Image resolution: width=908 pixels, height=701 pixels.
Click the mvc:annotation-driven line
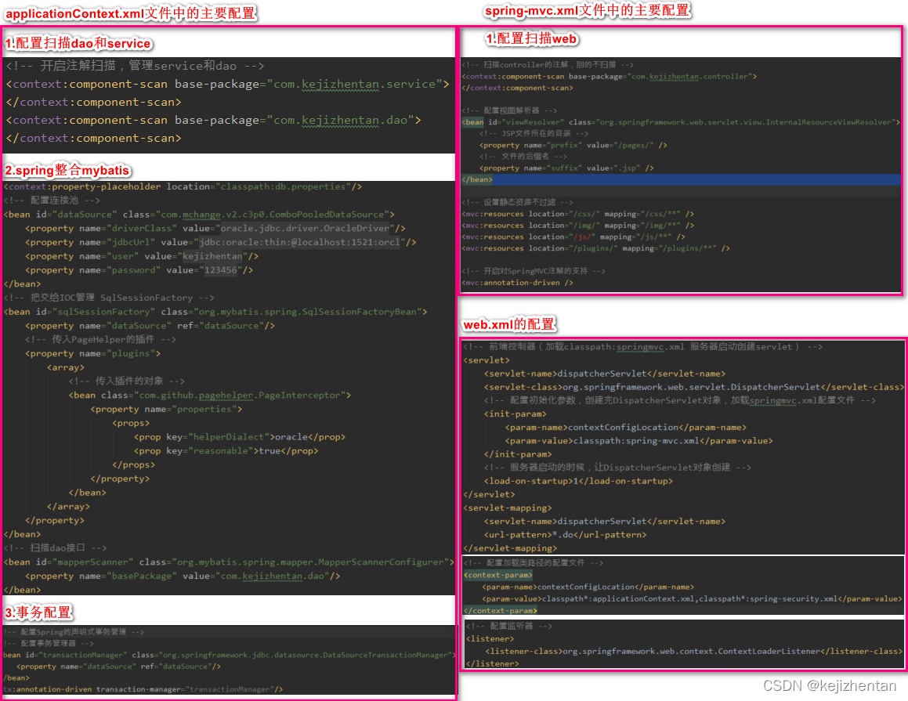(518, 283)
